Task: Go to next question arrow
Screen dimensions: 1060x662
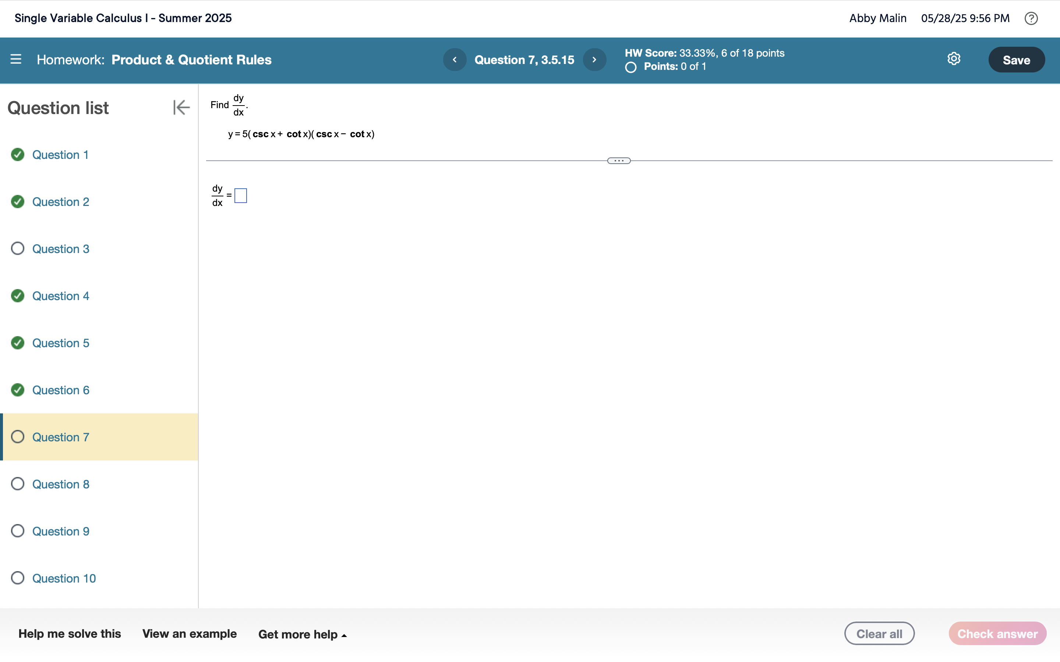Action: 594,60
